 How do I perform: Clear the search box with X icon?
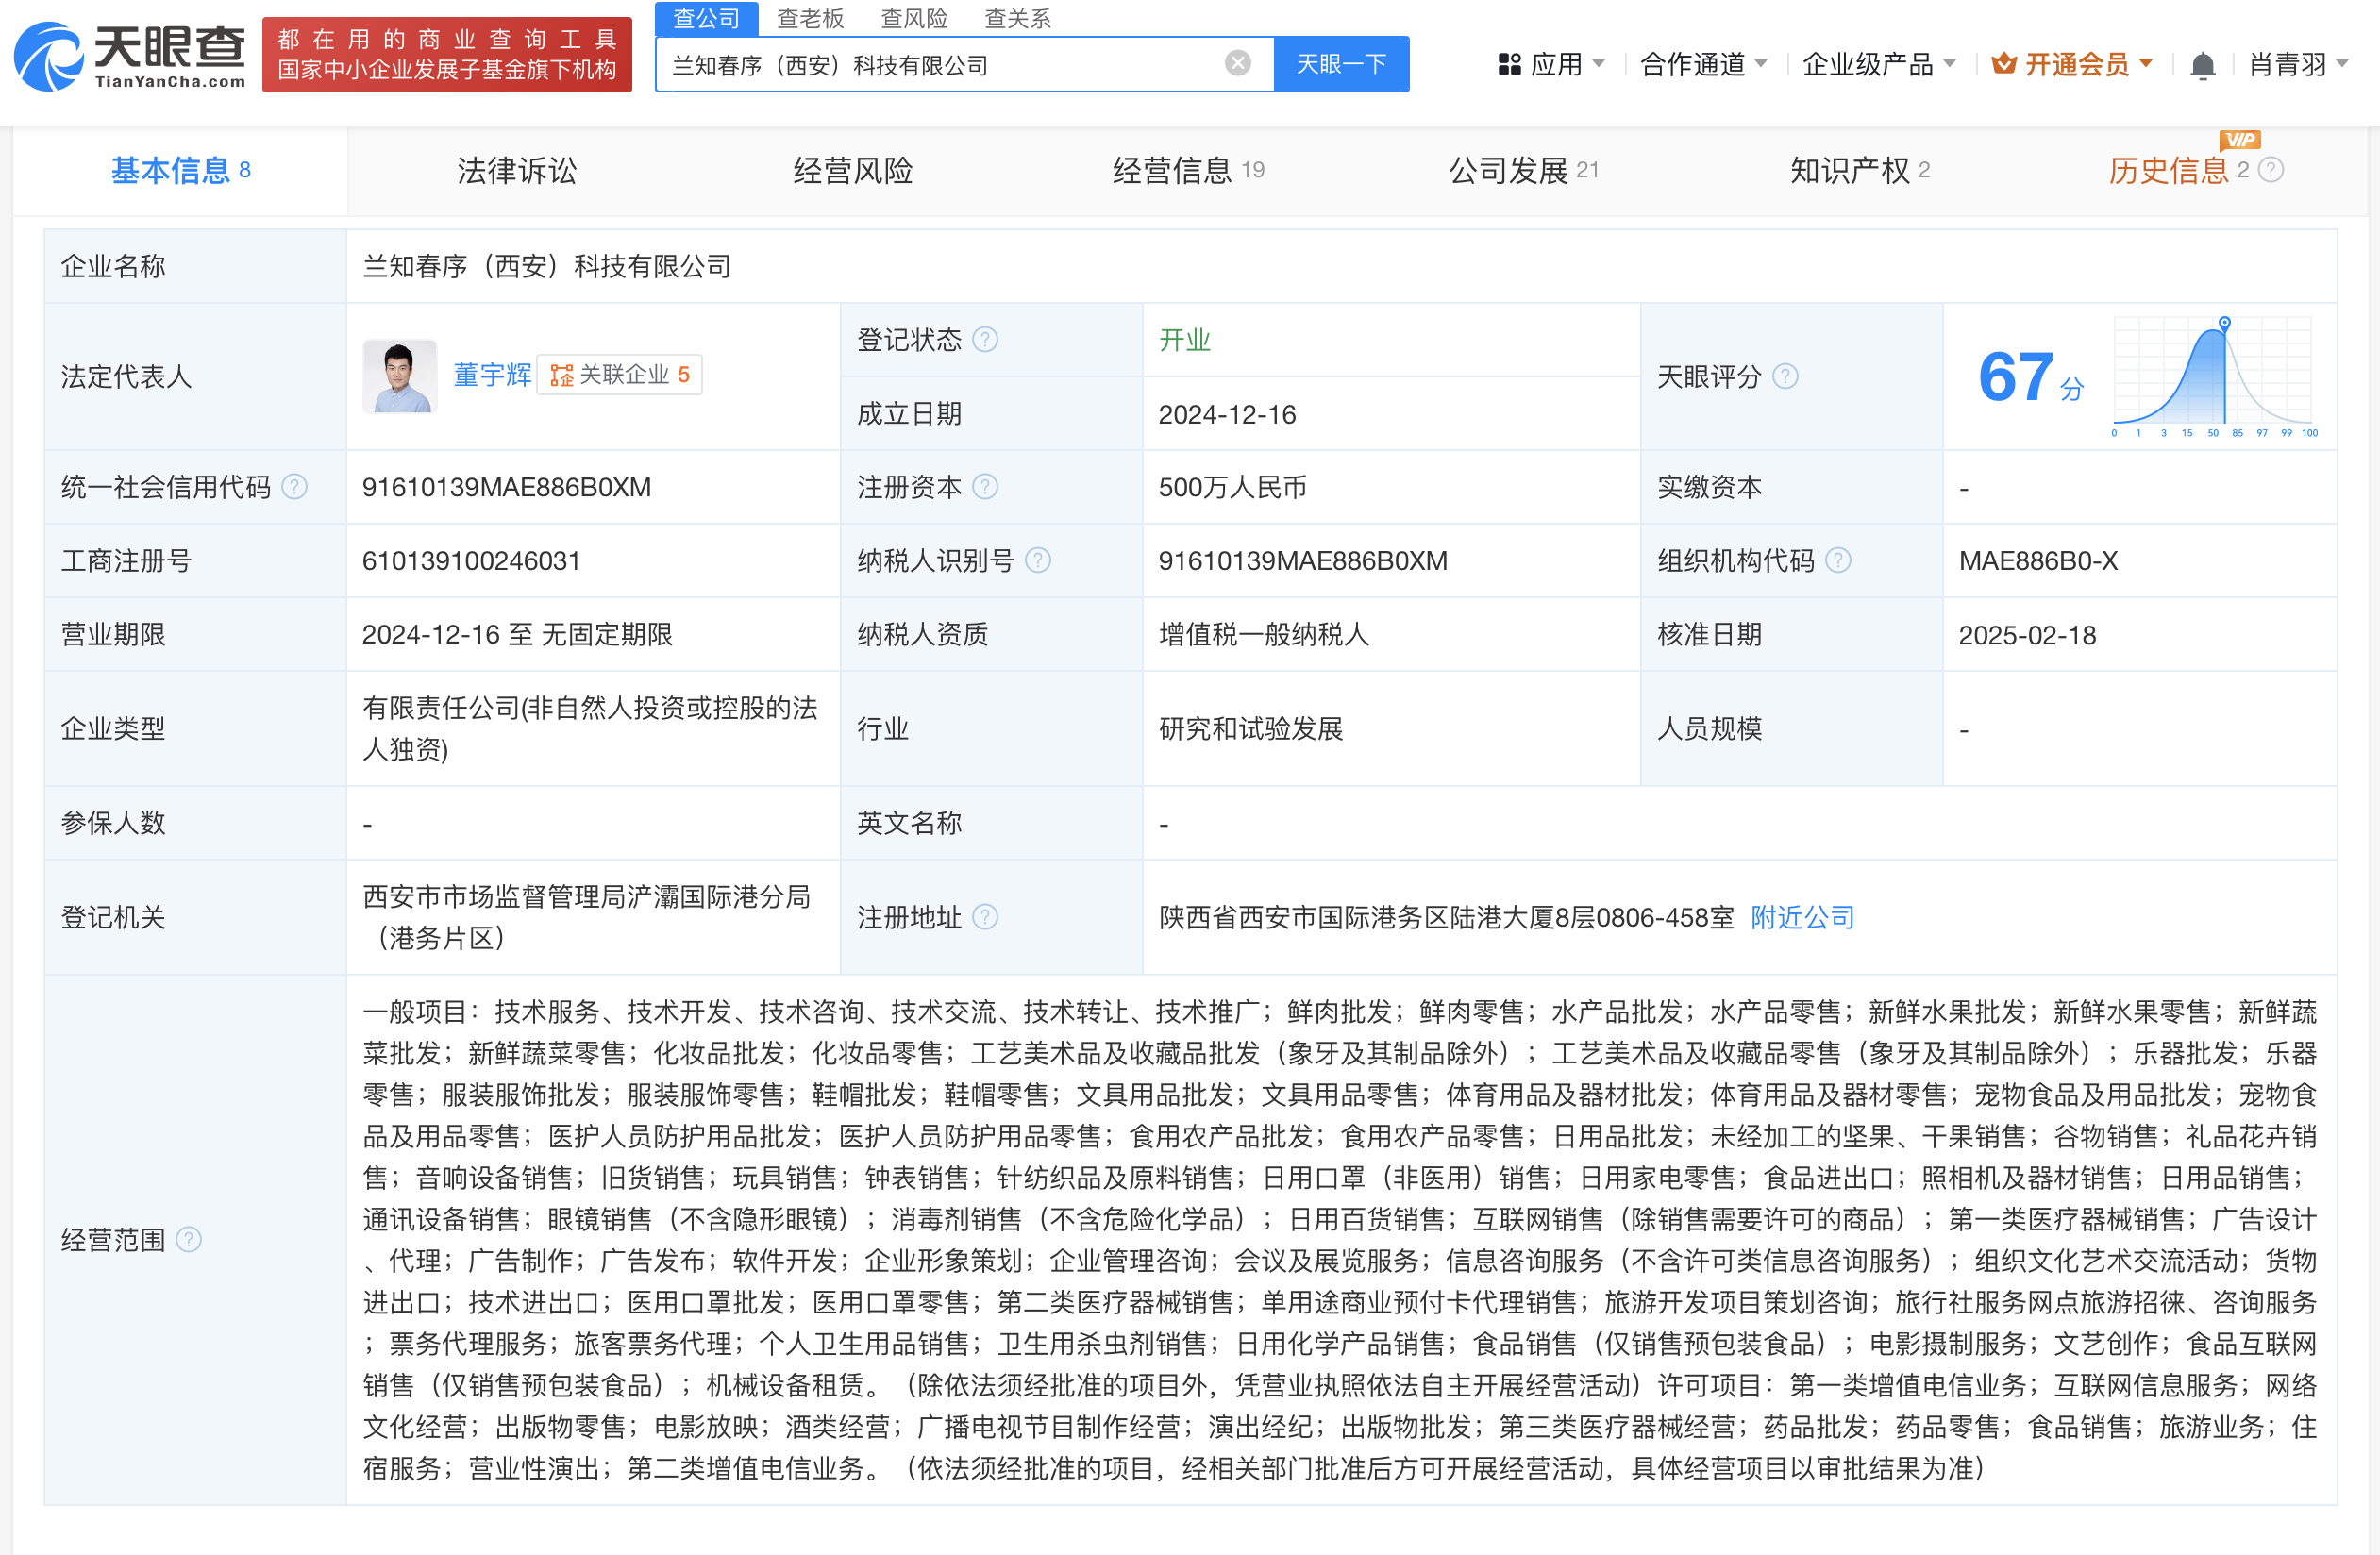tap(1237, 64)
